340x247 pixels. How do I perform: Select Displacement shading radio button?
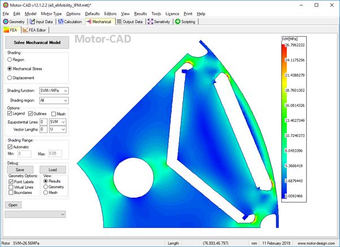click(10, 78)
